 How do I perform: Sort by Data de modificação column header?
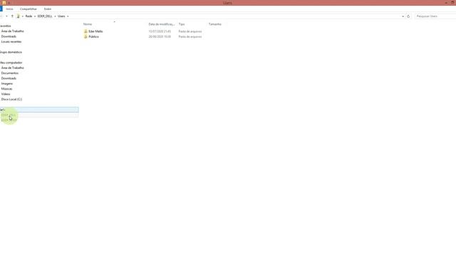[x=162, y=24]
